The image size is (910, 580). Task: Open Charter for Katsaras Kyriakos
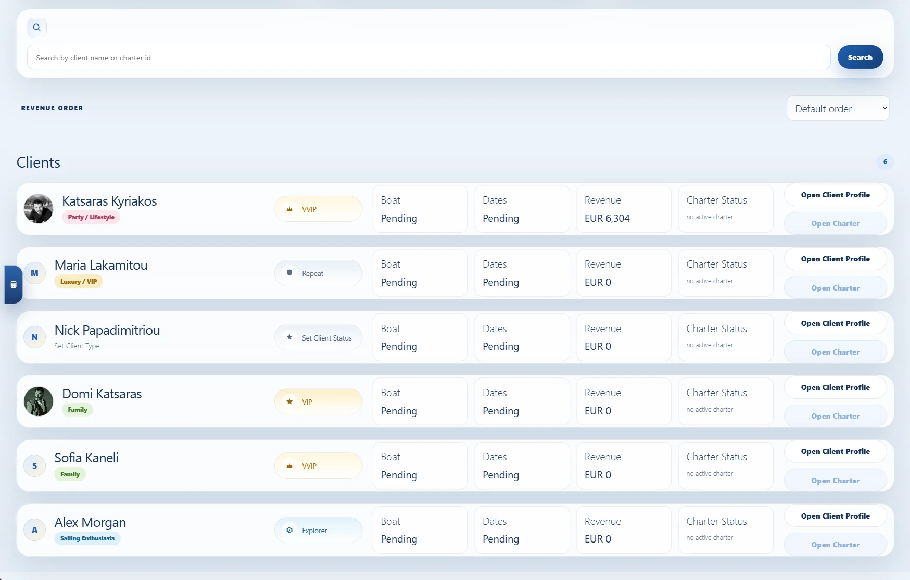835,223
